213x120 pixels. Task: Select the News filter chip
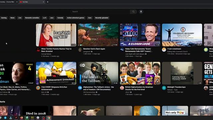12,18
